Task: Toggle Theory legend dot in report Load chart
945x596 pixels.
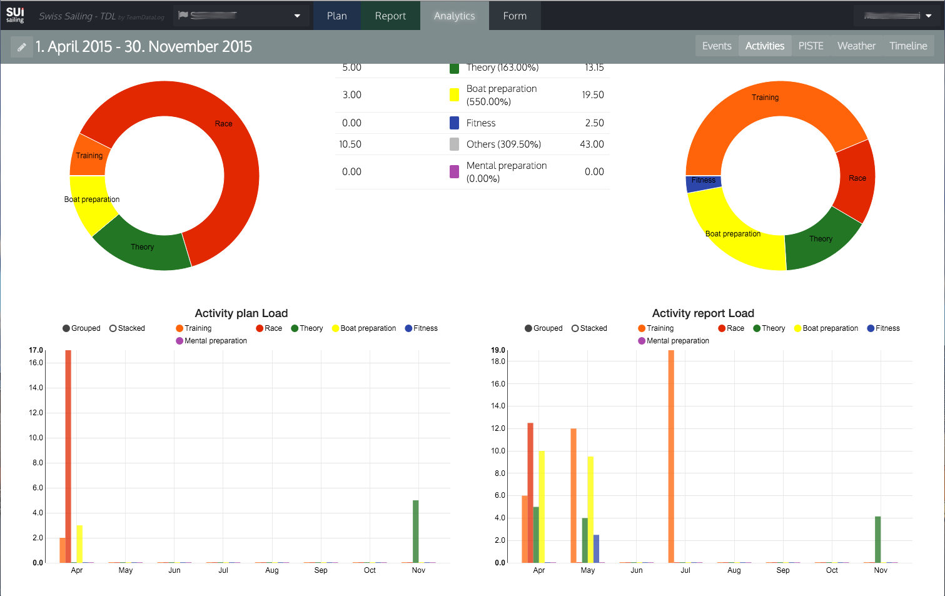Action: tap(757, 328)
